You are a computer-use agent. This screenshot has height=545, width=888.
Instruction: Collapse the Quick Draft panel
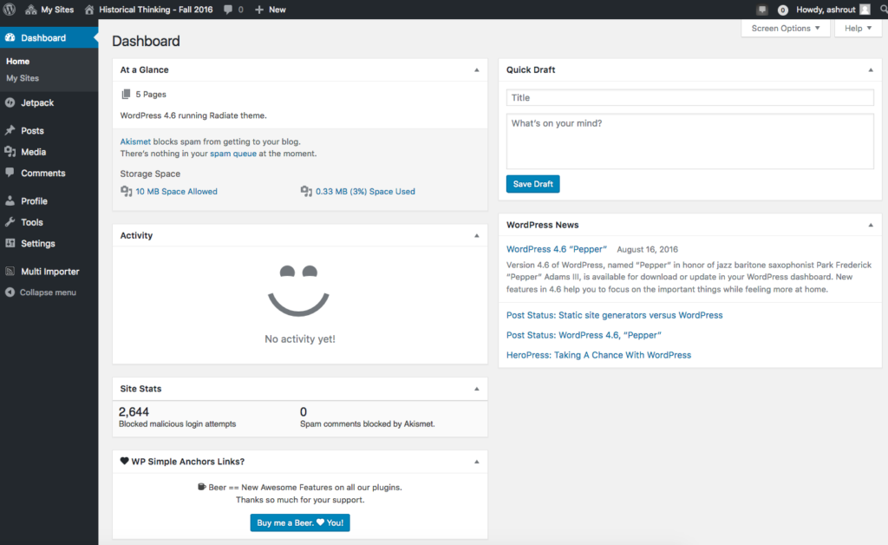click(x=871, y=70)
